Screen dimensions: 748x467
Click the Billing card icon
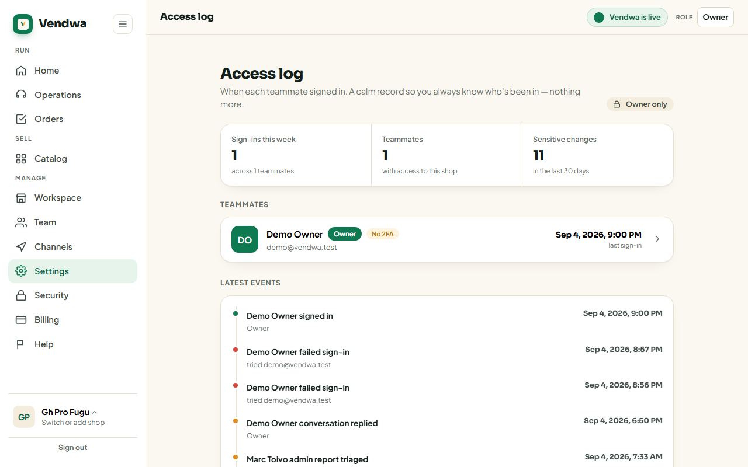pyautogui.click(x=21, y=320)
